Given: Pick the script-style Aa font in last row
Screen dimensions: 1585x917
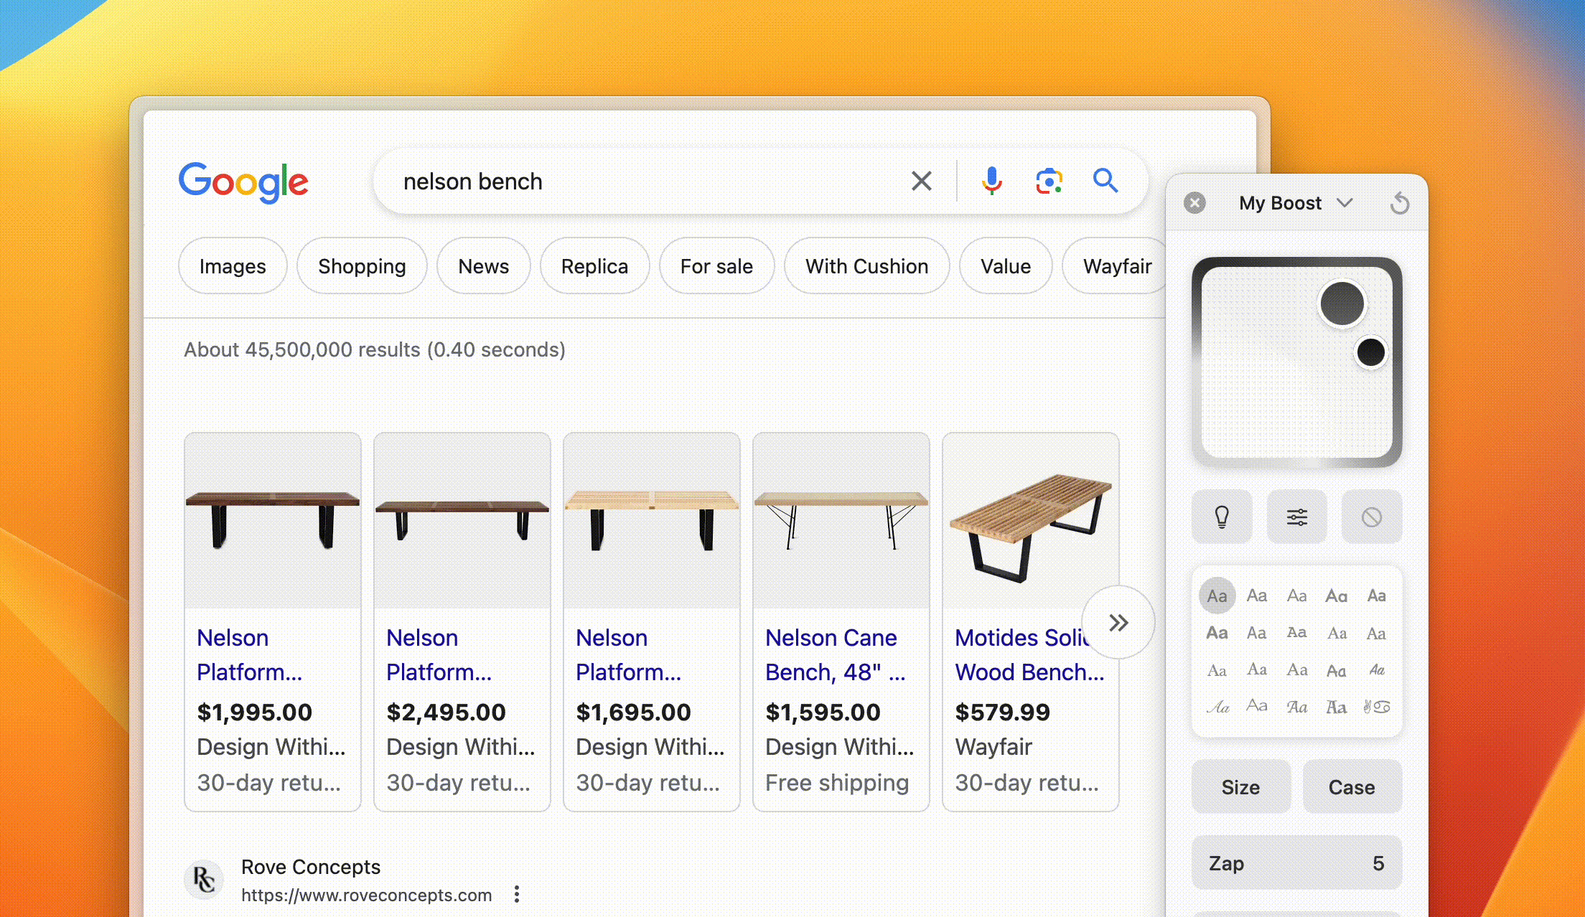Looking at the screenshot, I should click(1217, 707).
